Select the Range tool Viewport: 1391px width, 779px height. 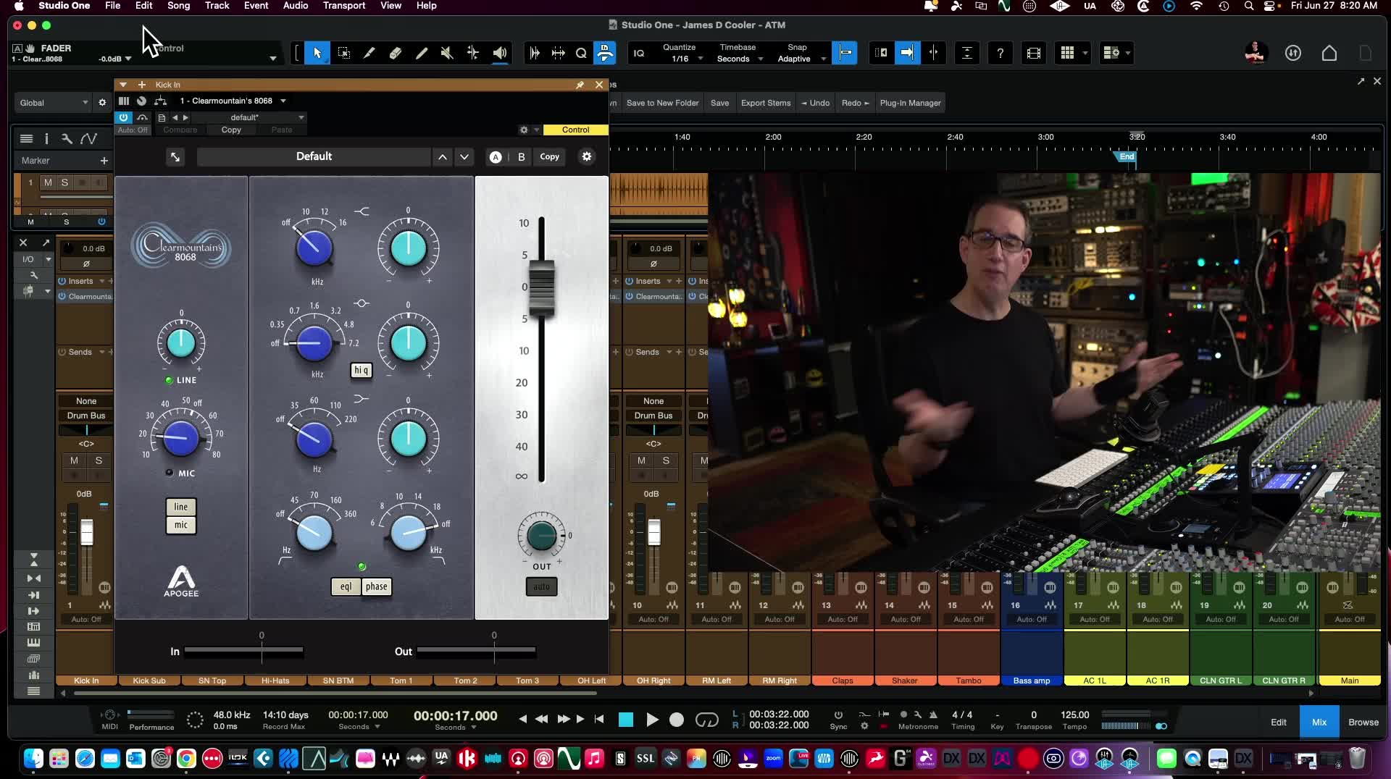pyautogui.click(x=344, y=53)
